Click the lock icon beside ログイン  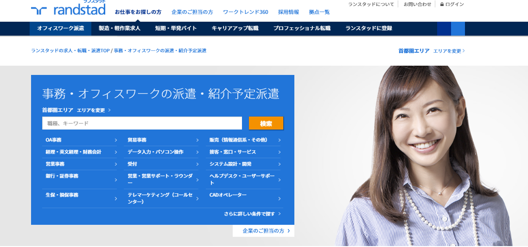442,4
